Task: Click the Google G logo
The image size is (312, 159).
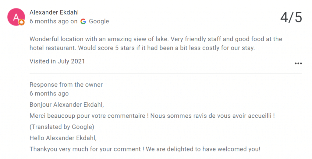Action: coord(83,21)
